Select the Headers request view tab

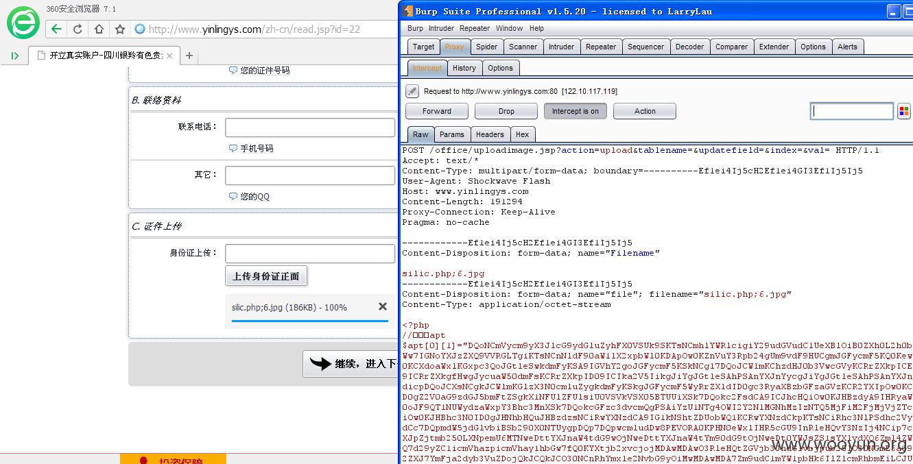point(490,134)
